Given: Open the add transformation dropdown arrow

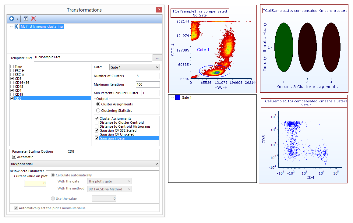Looking at the screenshot, I should (18, 19).
